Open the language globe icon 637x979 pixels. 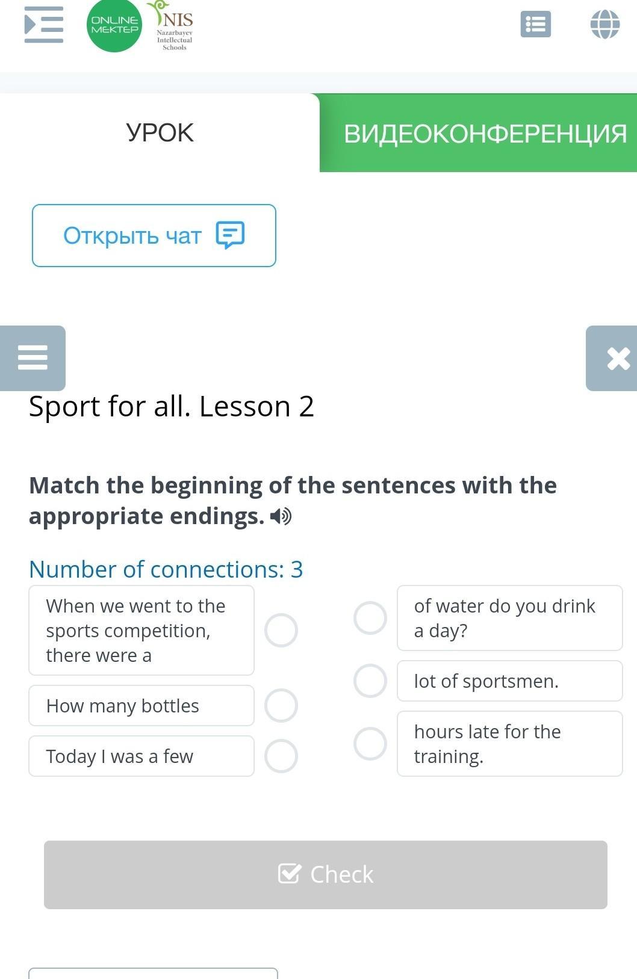tap(604, 25)
